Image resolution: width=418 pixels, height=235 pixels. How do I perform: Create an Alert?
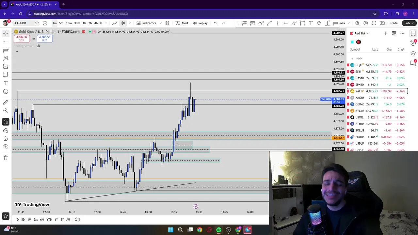point(182,23)
